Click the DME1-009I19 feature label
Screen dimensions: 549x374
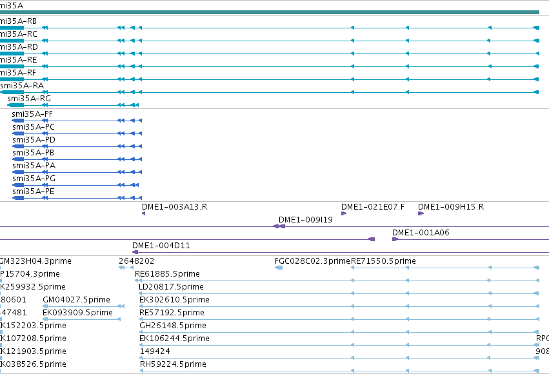(306, 220)
